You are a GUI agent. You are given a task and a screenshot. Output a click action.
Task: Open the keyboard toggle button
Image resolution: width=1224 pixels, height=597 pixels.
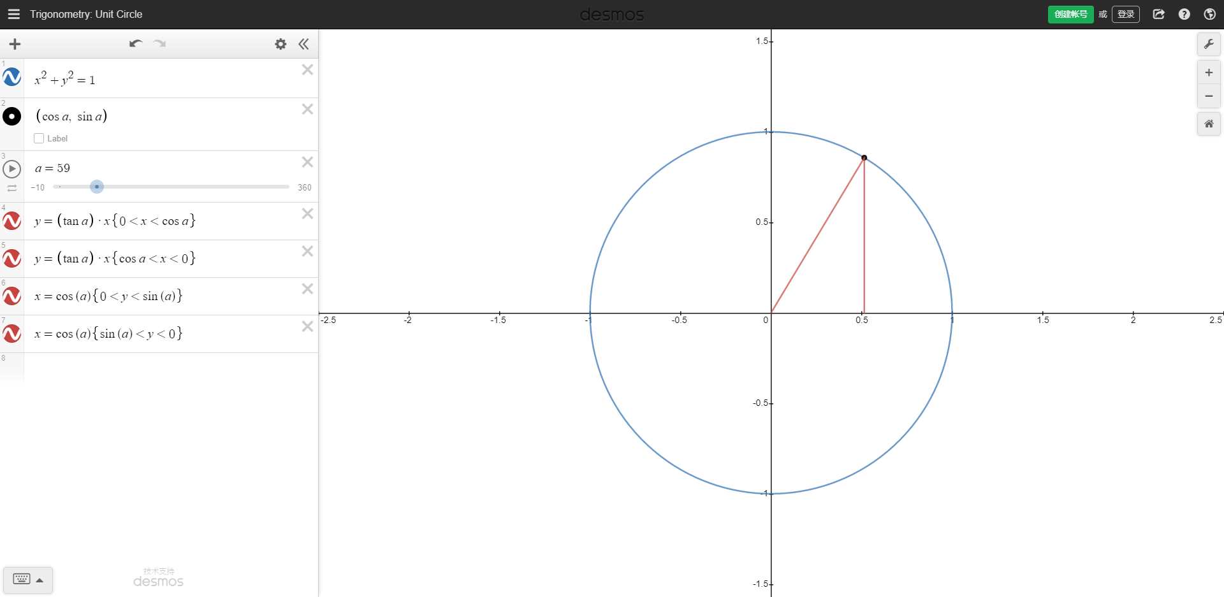pyautogui.click(x=28, y=580)
